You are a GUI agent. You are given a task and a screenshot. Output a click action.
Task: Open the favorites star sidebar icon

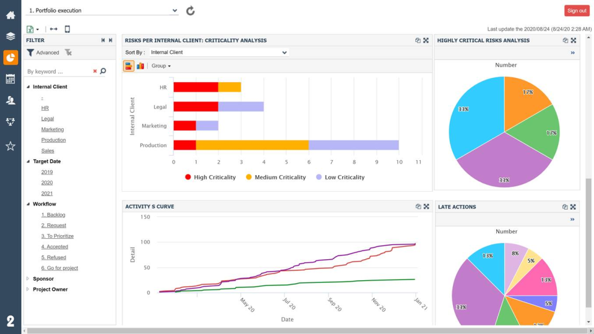[x=11, y=146]
